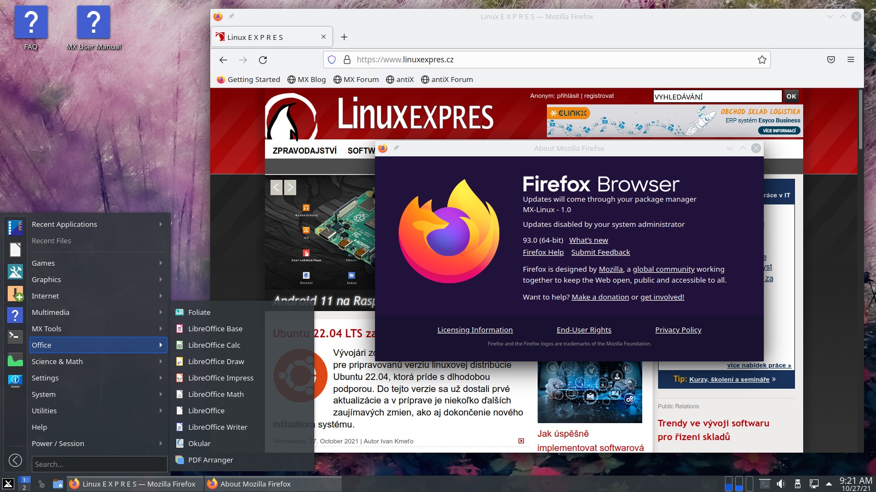Click the přihlásit login link
This screenshot has height=492, width=876.
568,96
